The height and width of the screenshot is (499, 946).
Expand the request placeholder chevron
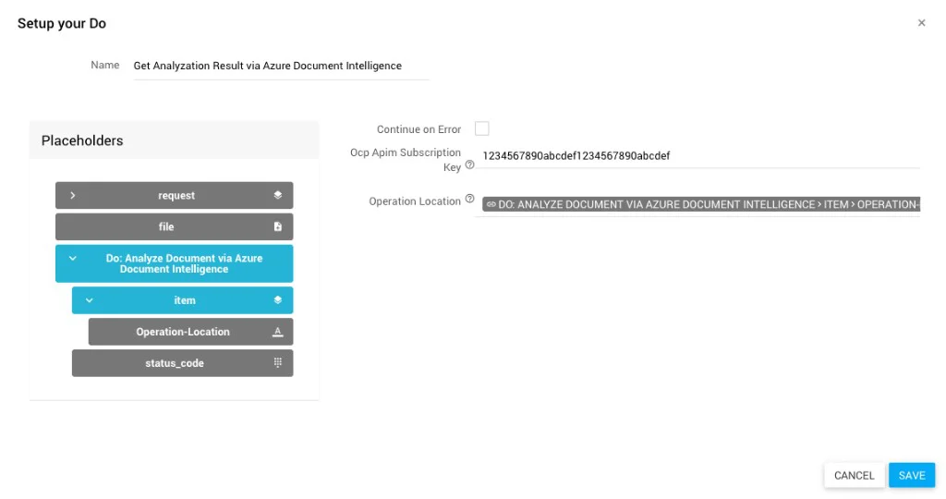[73, 196]
